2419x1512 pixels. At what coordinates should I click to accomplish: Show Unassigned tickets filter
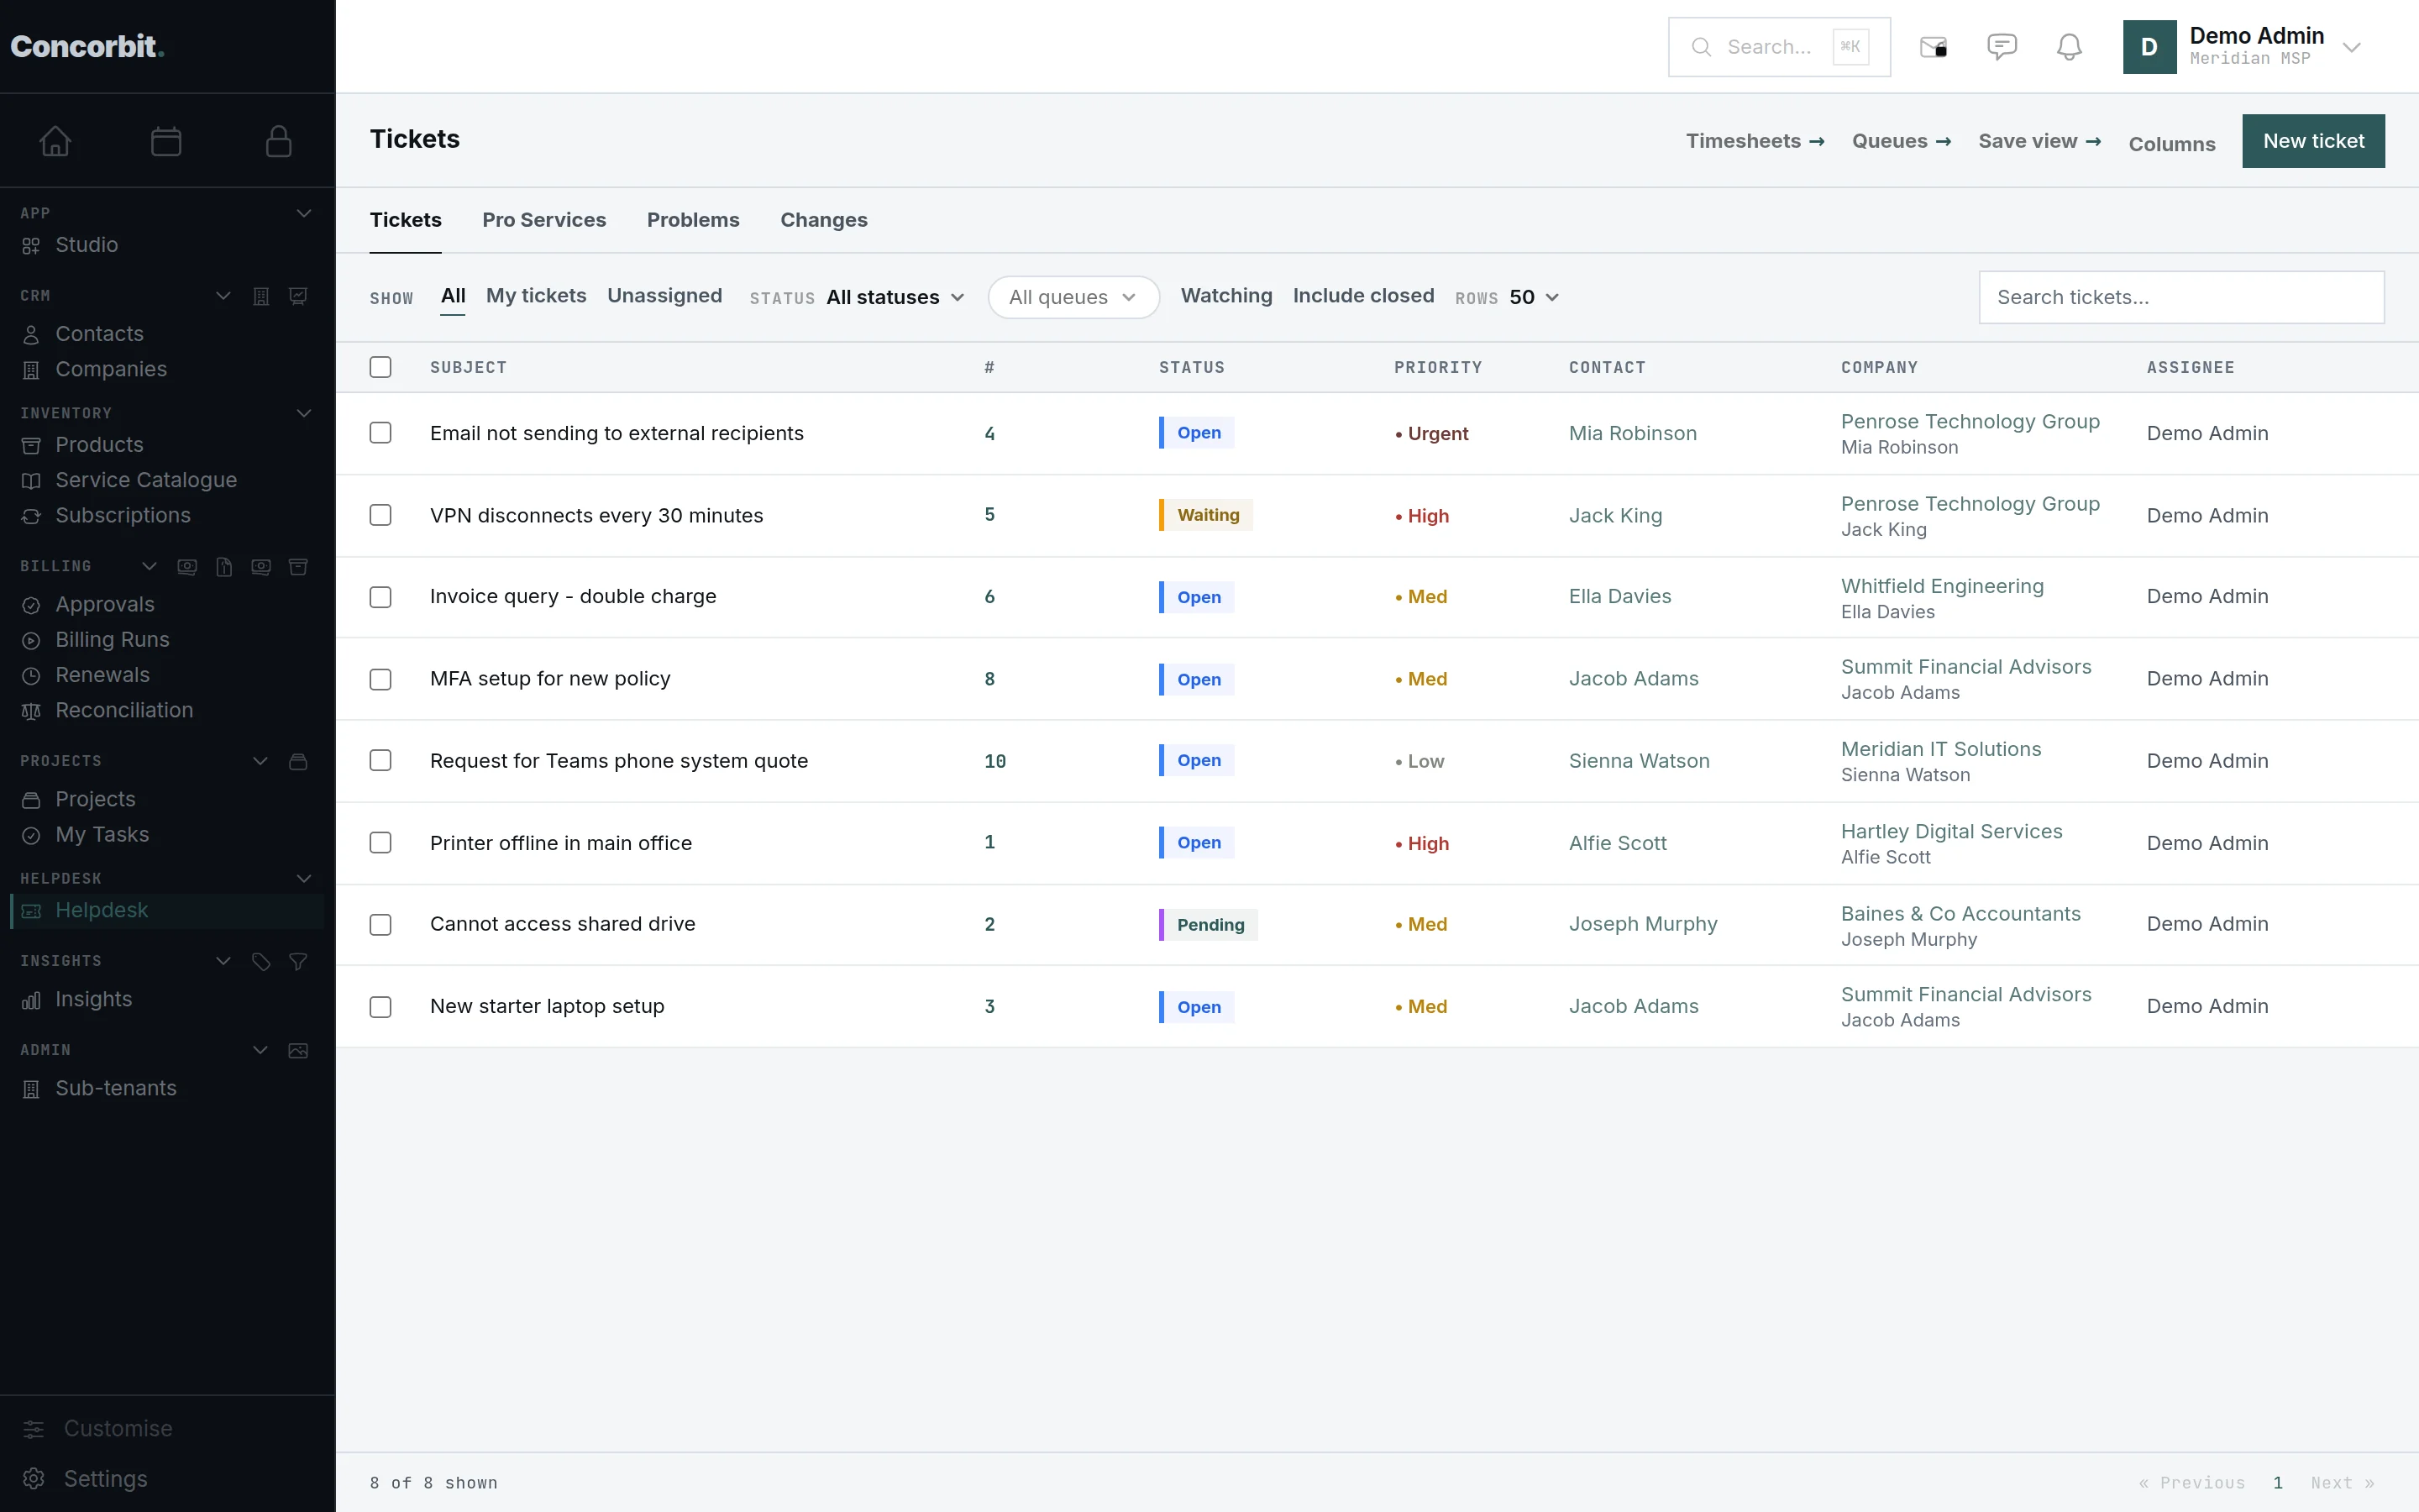664,296
